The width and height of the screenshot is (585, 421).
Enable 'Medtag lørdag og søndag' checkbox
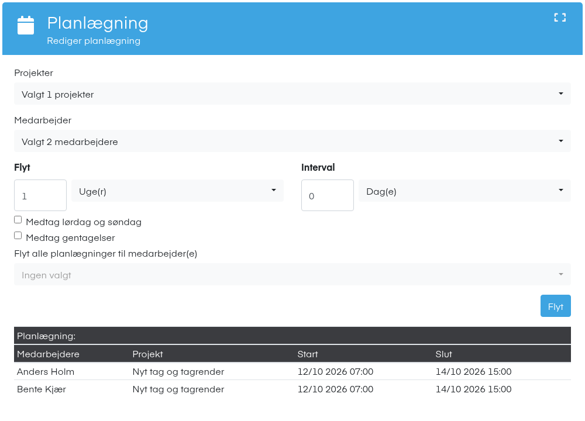pos(18,220)
